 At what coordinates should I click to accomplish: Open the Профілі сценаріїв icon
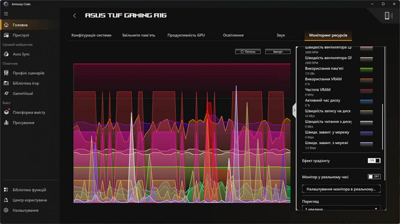[x=6, y=73]
